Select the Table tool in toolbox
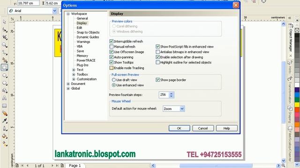300x168 pixels. click(x=4, y=106)
